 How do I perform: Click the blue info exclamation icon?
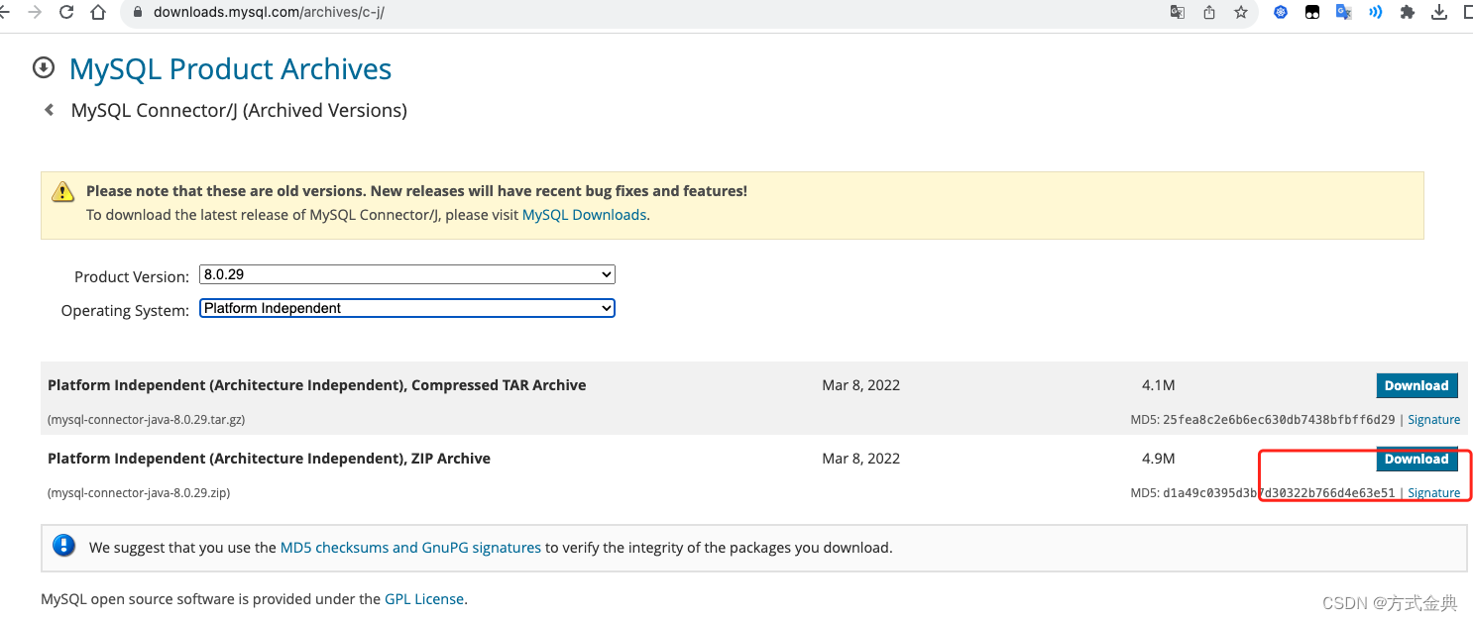click(x=64, y=546)
